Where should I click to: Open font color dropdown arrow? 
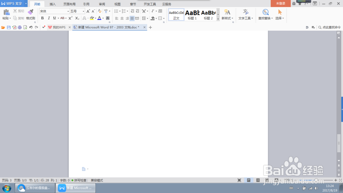click(103, 19)
